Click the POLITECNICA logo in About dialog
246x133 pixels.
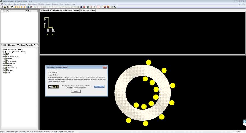pos(99,87)
